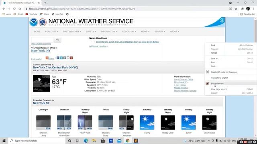Image resolution: width=257 pixels, height=144 pixels.
Task: Open the New York, NY office link
Action: coord(41,51)
